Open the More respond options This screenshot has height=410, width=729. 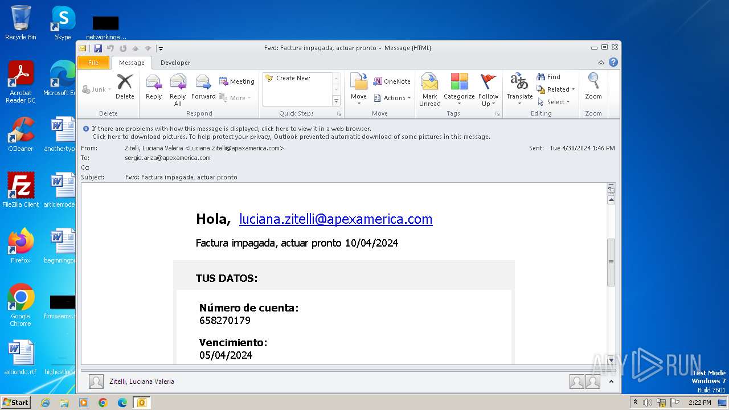point(235,98)
